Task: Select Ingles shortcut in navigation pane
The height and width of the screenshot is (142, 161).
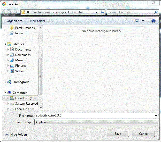Action: (17, 33)
